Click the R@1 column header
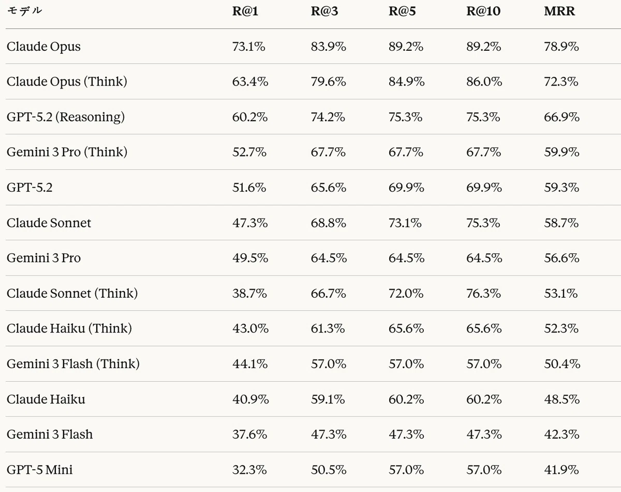The height and width of the screenshot is (492, 621). (245, 11)
